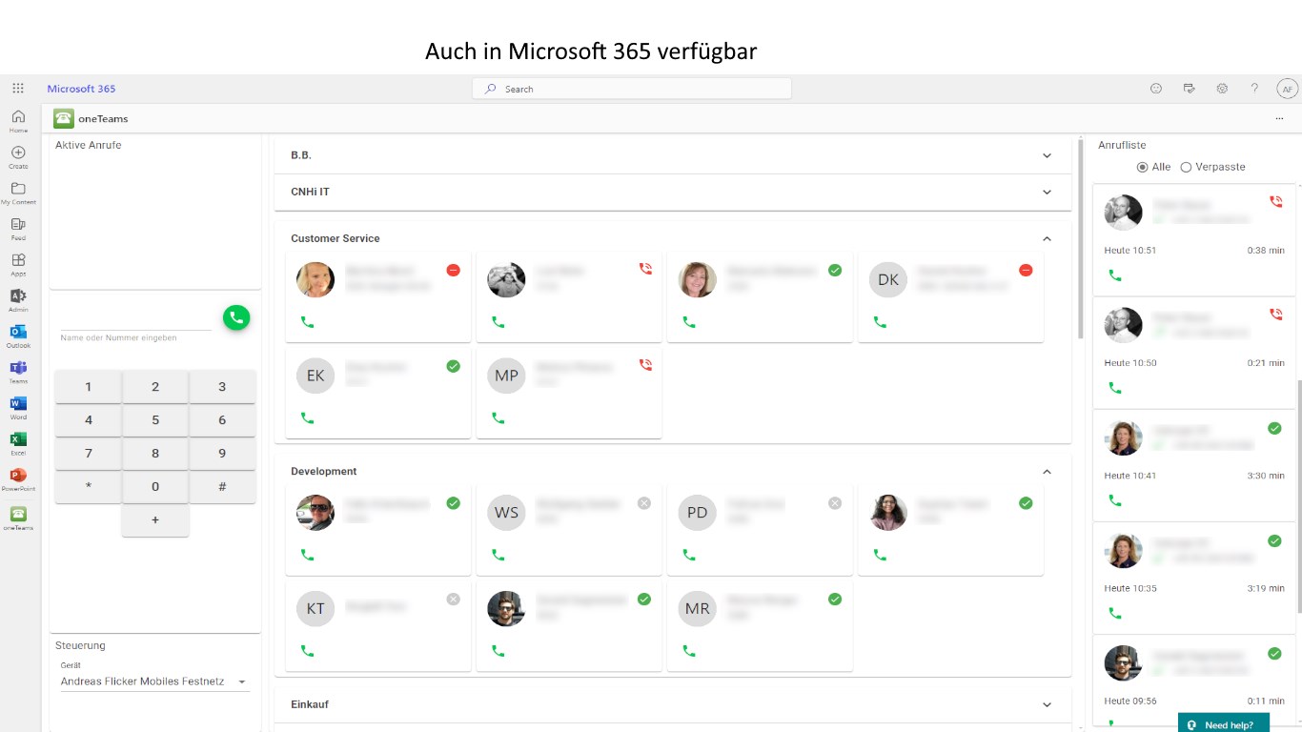The height and width of the screenshot is (732, 1302).
Task: Open the Gerät device dropdown
Action: tap(242, 682)
